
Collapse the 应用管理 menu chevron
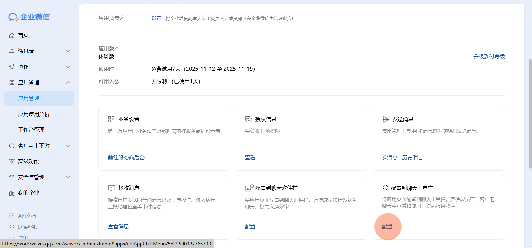68,83
